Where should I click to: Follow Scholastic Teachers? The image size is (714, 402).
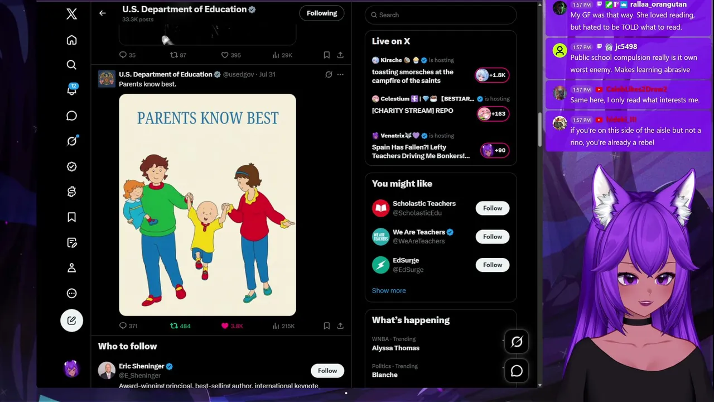click(x=493, y=208)
